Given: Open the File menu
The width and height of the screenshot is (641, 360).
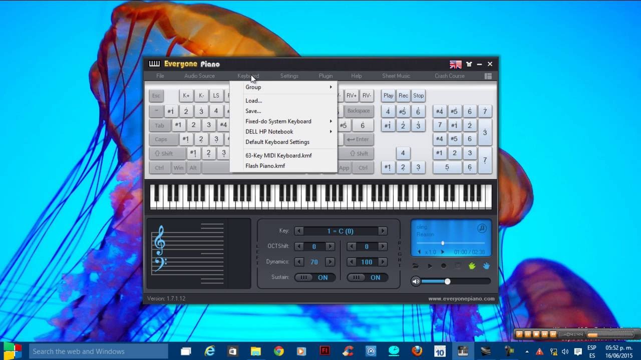Looking at the screenshot, I should tap(160, 76).
